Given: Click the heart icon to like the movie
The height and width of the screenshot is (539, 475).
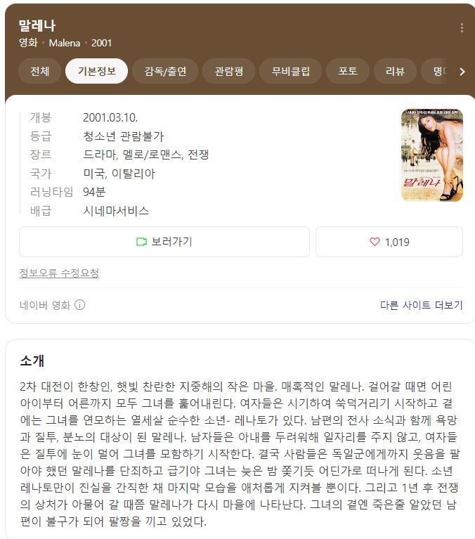Looking at the screenshot, I should [x=375, y=242].
